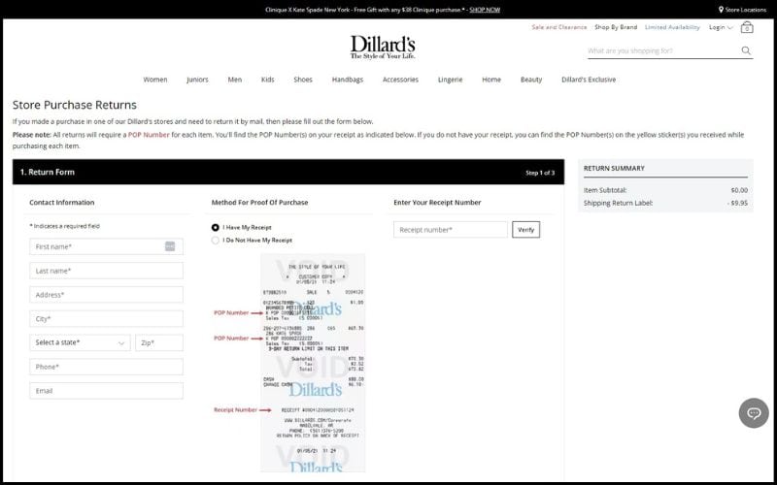Click the Store Locations pin icon
Image resolution: width=777 pixels, height=485 pixels.
(x=721, y=10)
